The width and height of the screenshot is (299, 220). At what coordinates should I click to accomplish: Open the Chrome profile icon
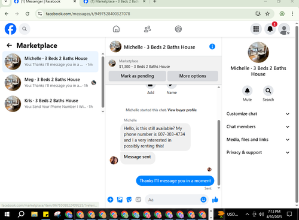(x=282, y=14)
